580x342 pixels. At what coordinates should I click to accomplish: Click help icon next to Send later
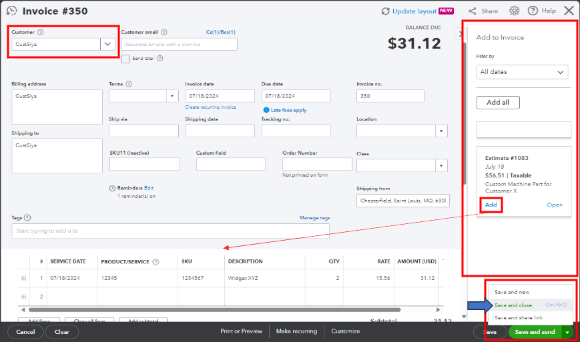point(160,59)
